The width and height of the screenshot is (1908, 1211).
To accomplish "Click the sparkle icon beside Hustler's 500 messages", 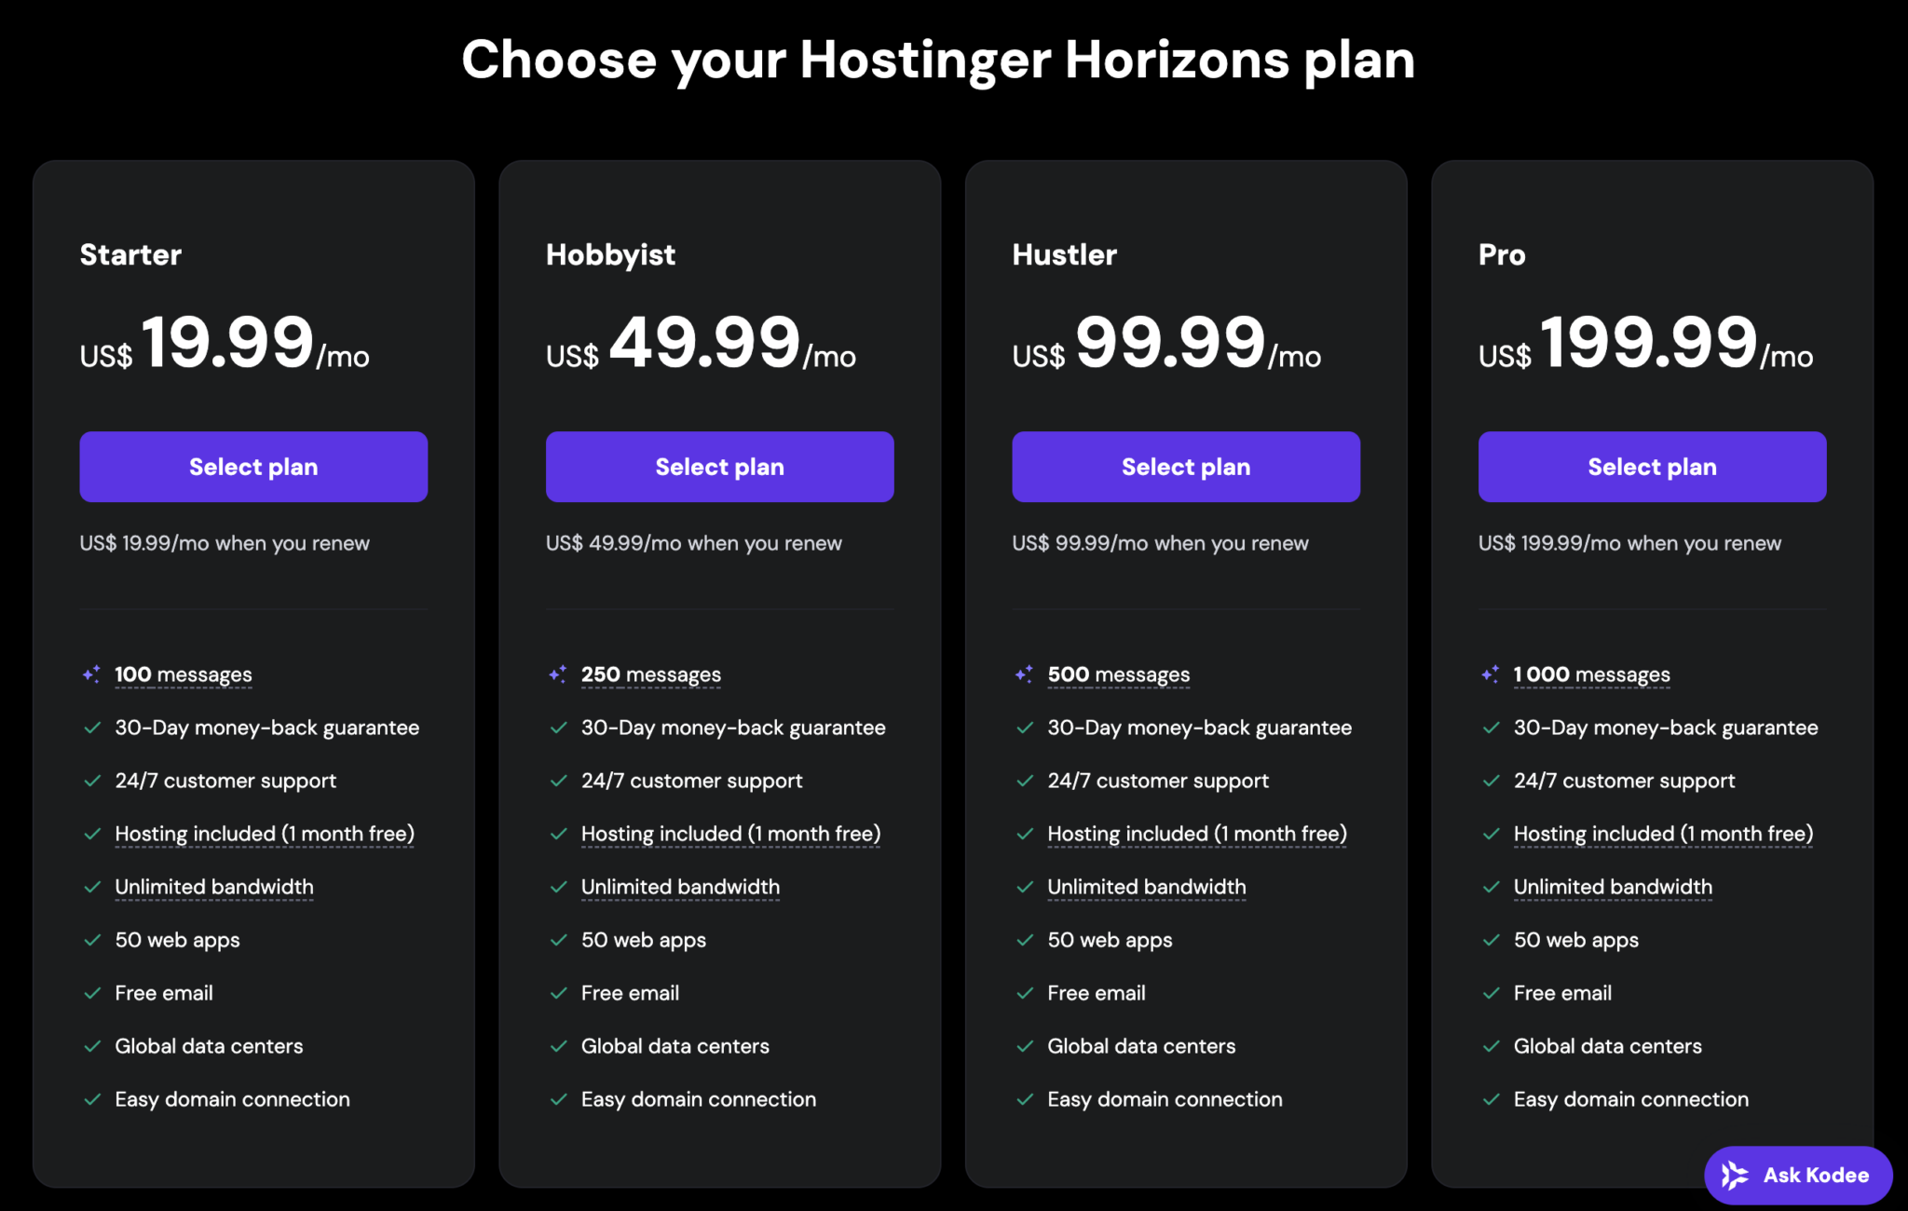I will (x=1025, y=673).
